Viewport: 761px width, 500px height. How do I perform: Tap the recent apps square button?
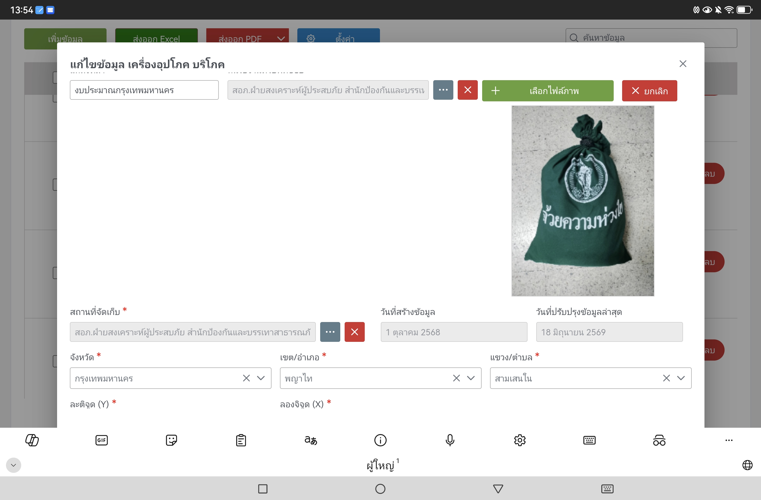pyautogui.click(x=263, y=489)
